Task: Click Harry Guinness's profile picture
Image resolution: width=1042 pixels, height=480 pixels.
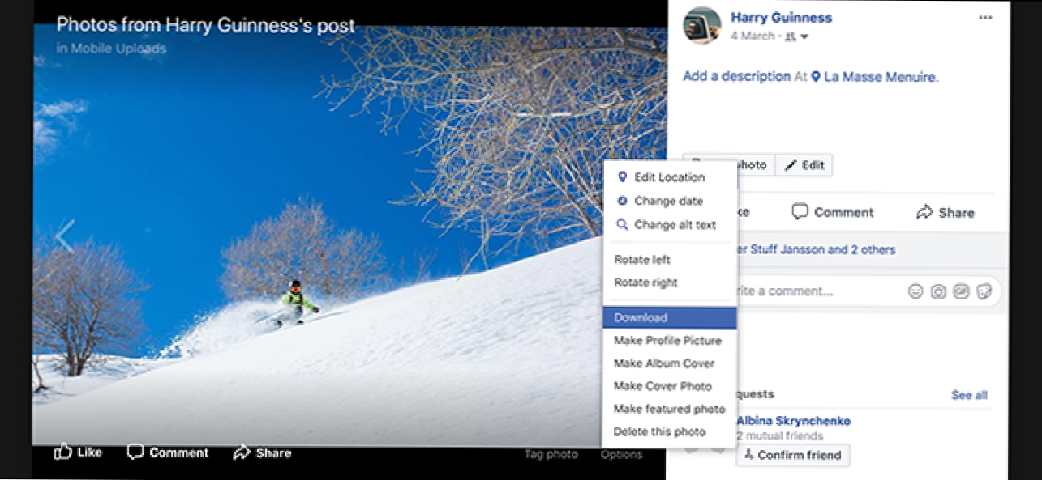Action: pos(701,26)
